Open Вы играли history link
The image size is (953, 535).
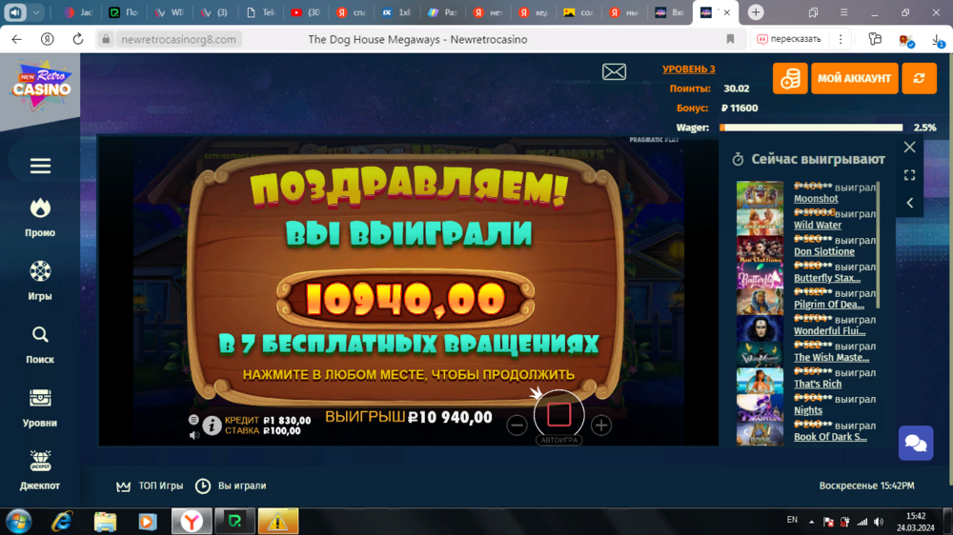click(231, 485)
